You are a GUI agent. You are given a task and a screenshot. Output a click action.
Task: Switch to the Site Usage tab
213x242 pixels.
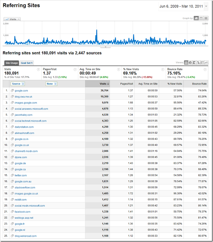(11, 63)
